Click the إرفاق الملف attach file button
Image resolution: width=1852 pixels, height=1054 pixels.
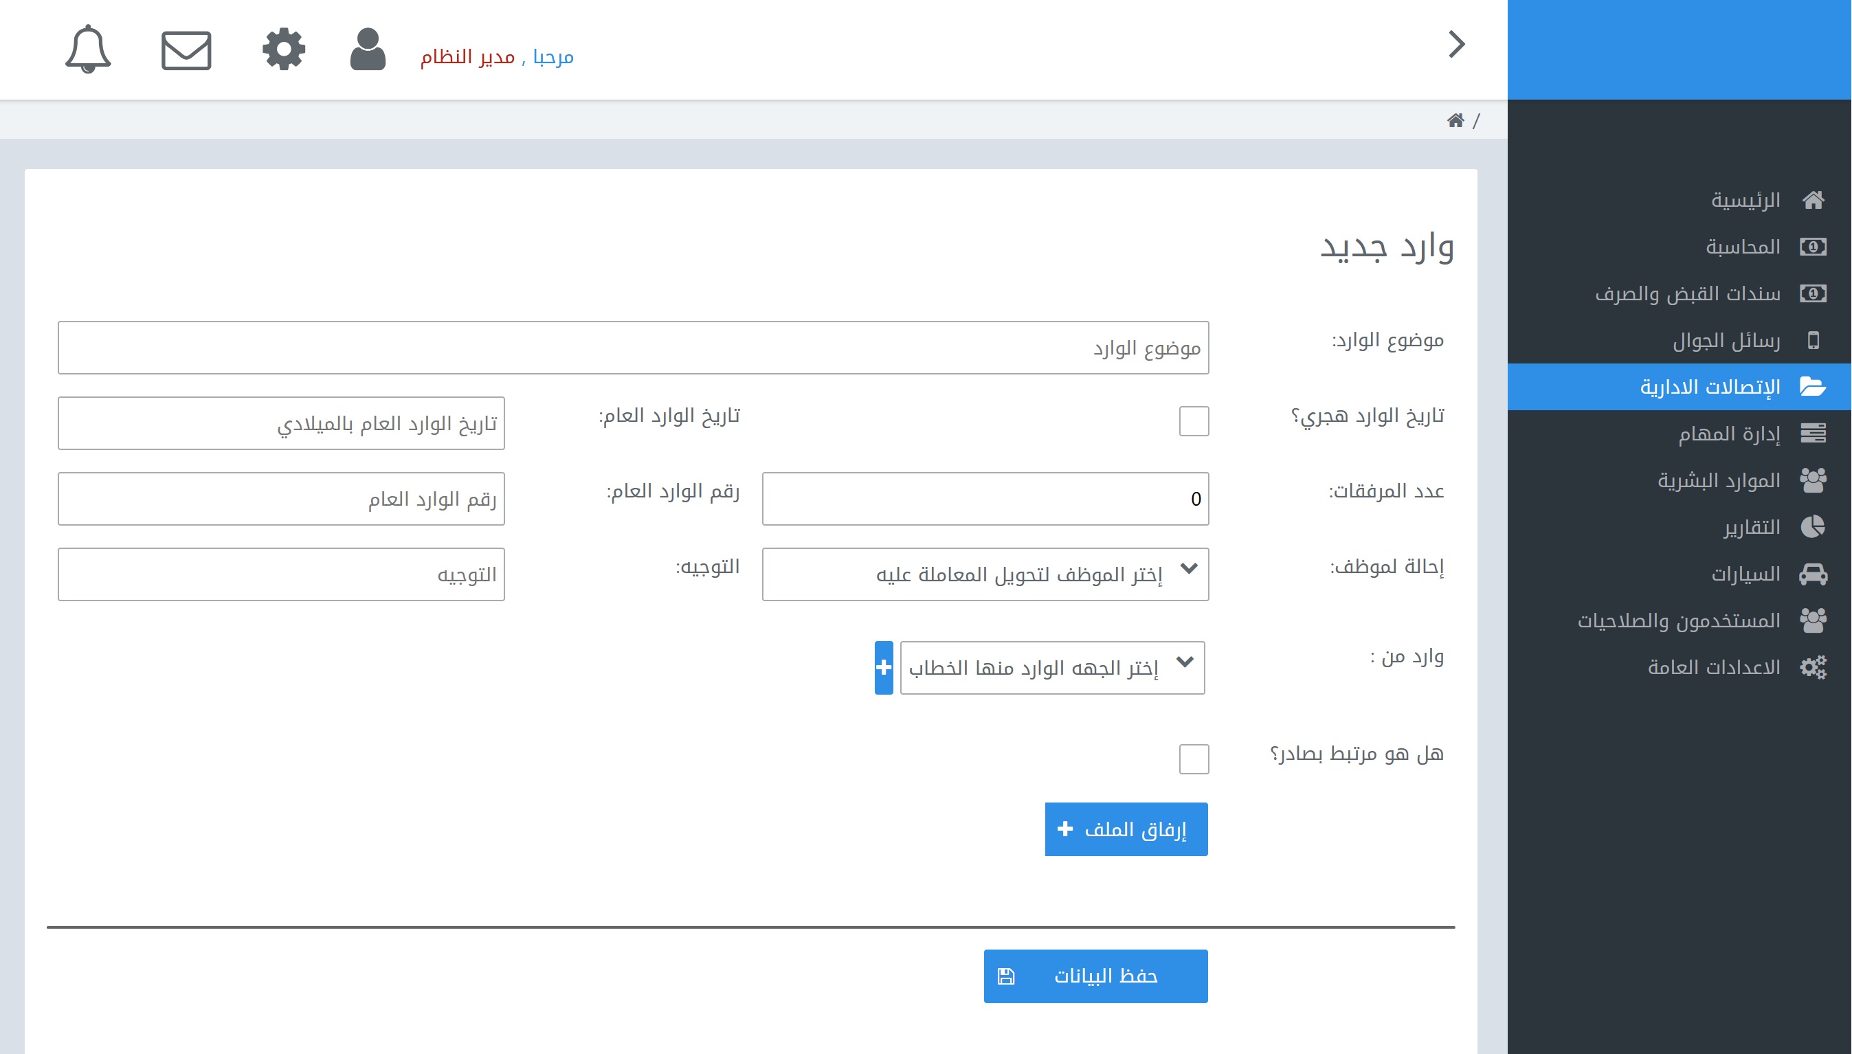pyautogui.click(x=1125, y=829)
